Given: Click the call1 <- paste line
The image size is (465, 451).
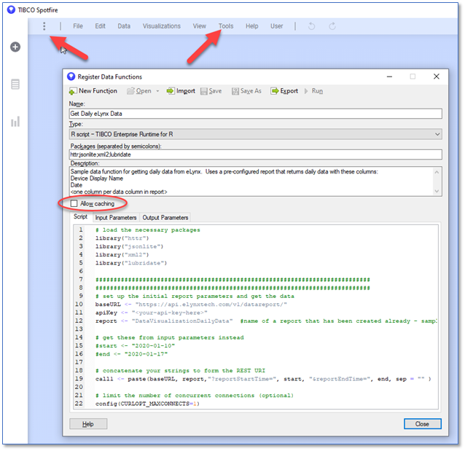Looking at the screenshot, I should pos(263,379).
